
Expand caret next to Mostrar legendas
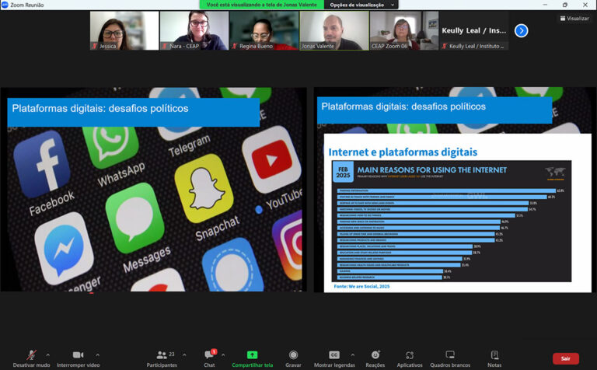pyautogui.click(x=353, y=354)
